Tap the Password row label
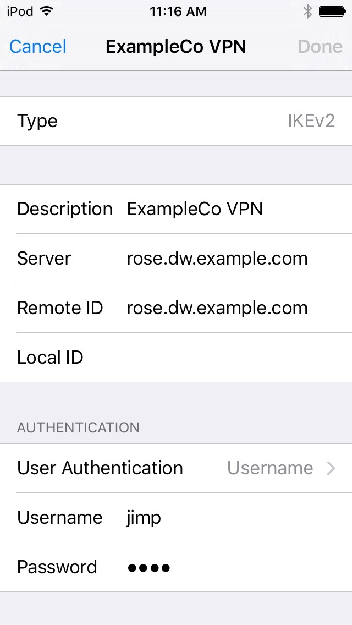The image size is (352, 625). [x=57, y=567]
